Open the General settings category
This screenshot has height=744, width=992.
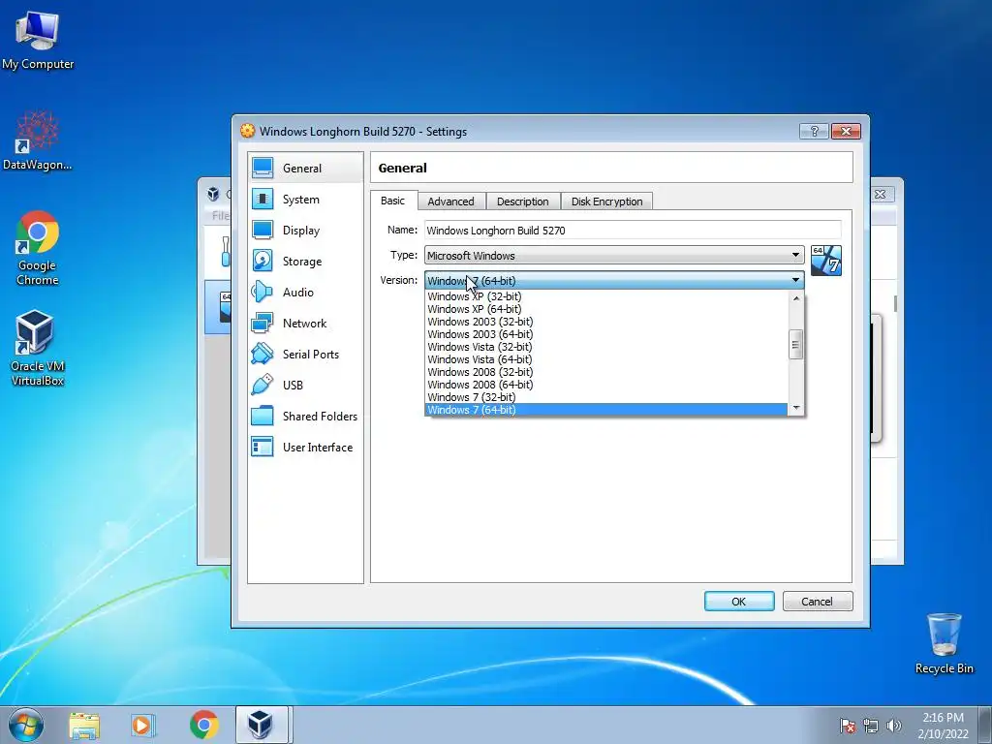[305, 169]
